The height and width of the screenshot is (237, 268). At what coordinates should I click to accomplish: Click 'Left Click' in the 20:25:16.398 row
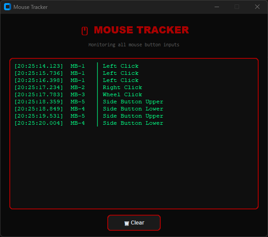(x=121, y=80)
